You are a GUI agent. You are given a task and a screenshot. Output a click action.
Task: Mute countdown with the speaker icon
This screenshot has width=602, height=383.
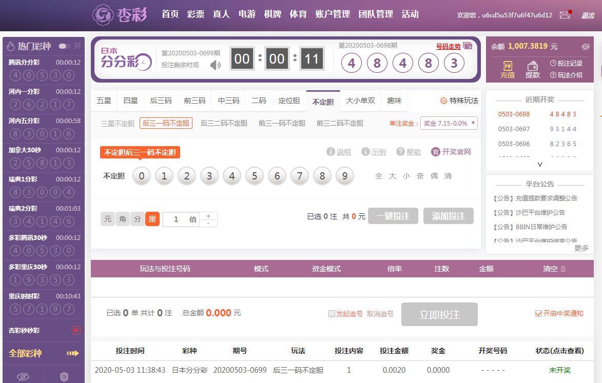216,65
